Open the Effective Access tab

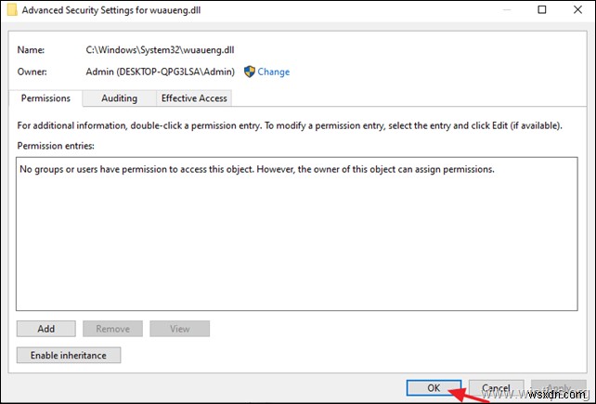[194, 98]
